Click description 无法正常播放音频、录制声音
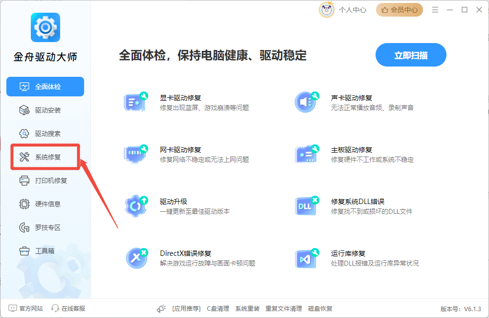The height and width of the screenshot is (318, 489). (372, 108)
